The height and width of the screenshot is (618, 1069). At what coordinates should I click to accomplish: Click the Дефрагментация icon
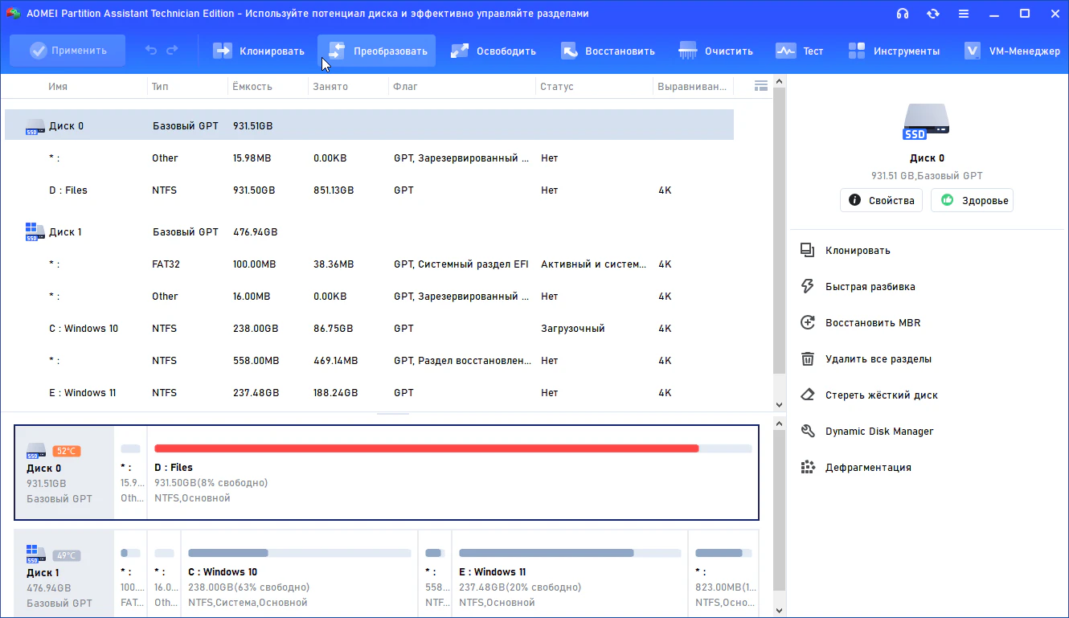(x=809, y=468)
